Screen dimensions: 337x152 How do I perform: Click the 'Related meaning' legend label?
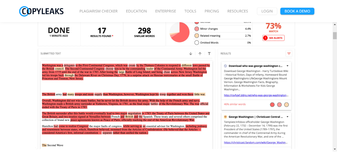pos(210,36)
